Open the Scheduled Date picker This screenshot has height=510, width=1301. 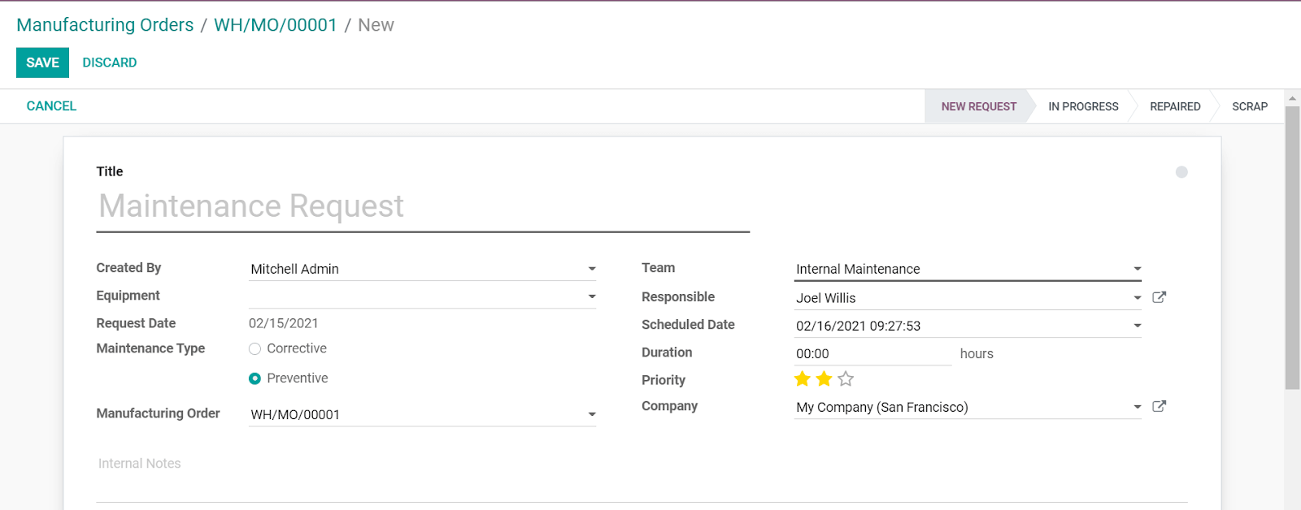pyautogui.click(x=1138, y=326)
